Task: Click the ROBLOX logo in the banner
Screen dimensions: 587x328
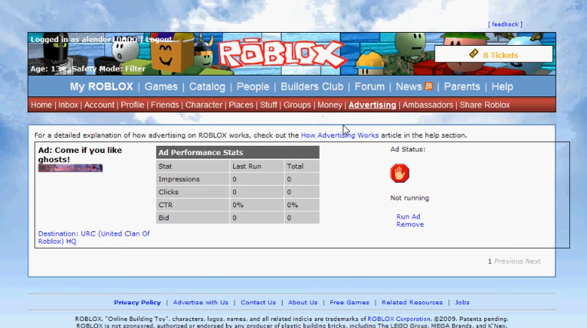Action: [281, 55]
